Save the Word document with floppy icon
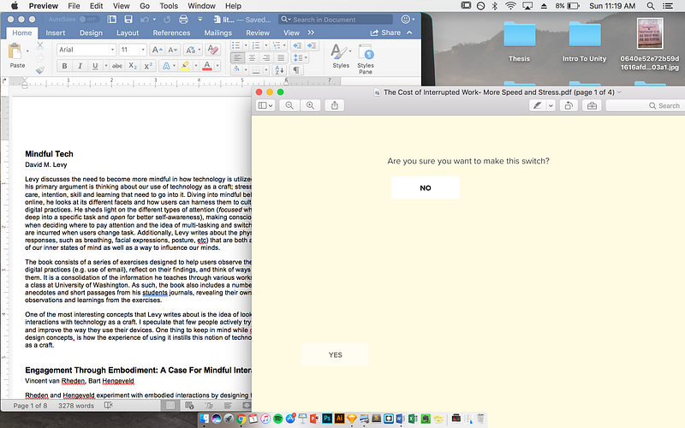Viewport: 685px width, 428px height. click(x=128, y=19)
